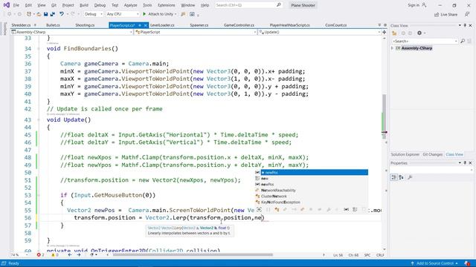Screen dimensions: 476x267
Task: Click the Navigate Backward toolbar icon
Action: 10,14
